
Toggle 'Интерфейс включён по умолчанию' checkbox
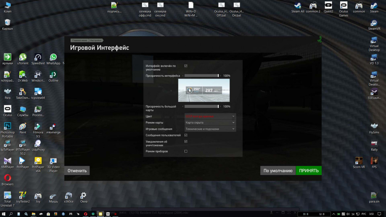click(186, 66)
